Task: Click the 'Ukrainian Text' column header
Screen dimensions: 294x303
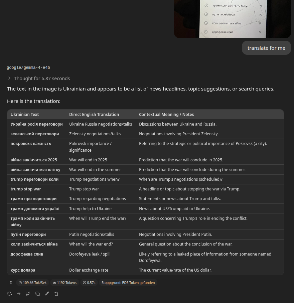Action: pyautogui.click(x=25, y=114)
